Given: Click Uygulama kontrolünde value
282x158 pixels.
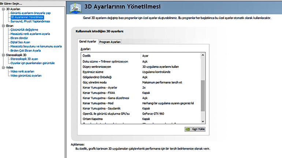Looking at the screenshot, I should [x=156, y=72].
